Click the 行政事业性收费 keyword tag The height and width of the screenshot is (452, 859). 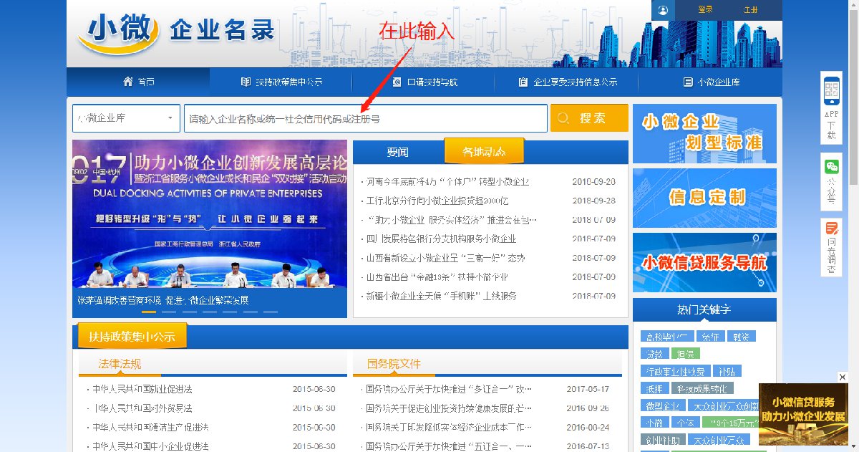(x=675, y=371)
